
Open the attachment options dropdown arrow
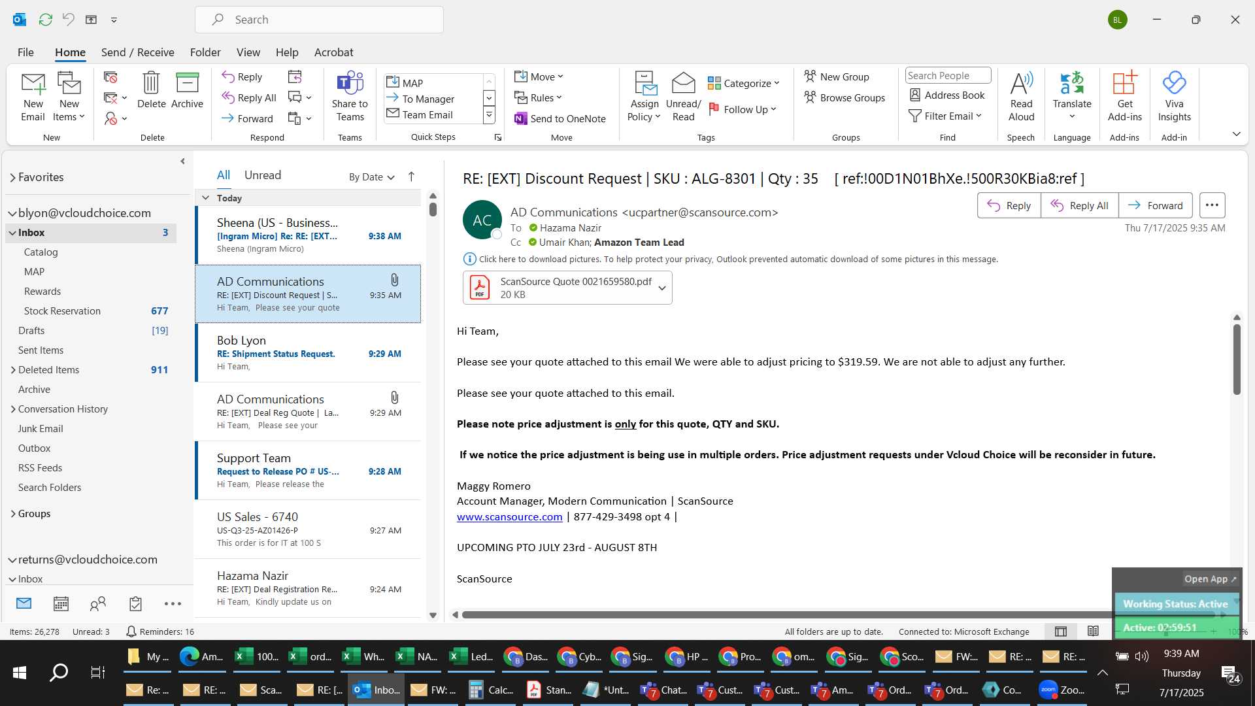click(x=662, y=288)
